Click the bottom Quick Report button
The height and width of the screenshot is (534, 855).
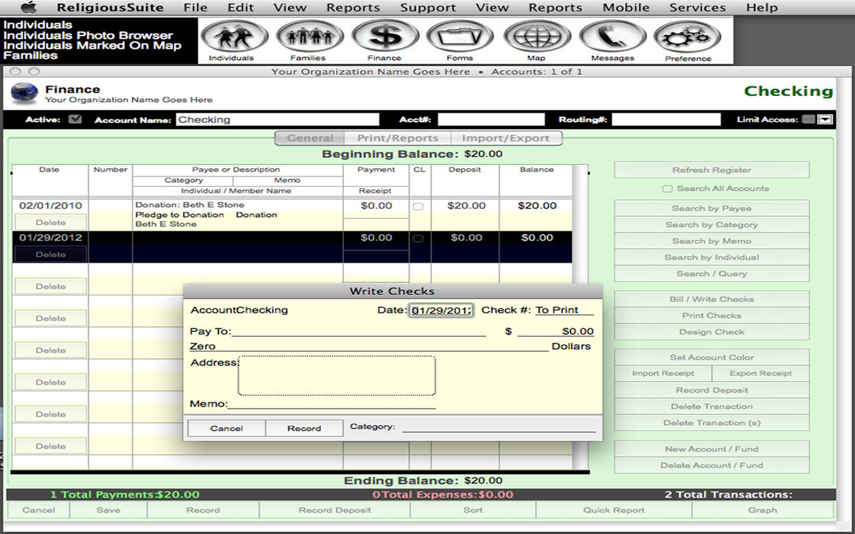tap(614, 510)
